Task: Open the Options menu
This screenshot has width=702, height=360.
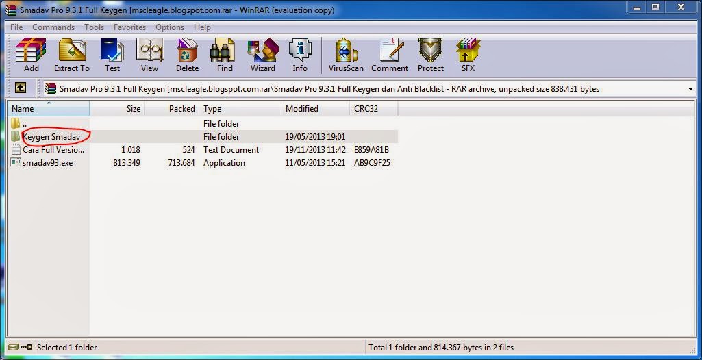Action: click(170, 27)
